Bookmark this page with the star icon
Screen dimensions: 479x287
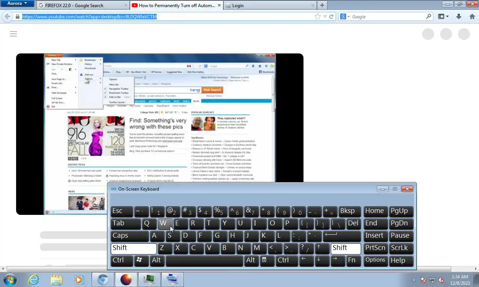(x=318, y=16)
